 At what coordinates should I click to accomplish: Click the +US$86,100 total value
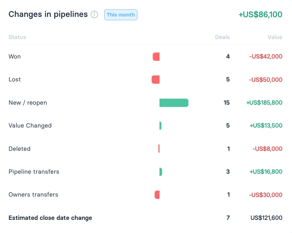click(260, 15)
